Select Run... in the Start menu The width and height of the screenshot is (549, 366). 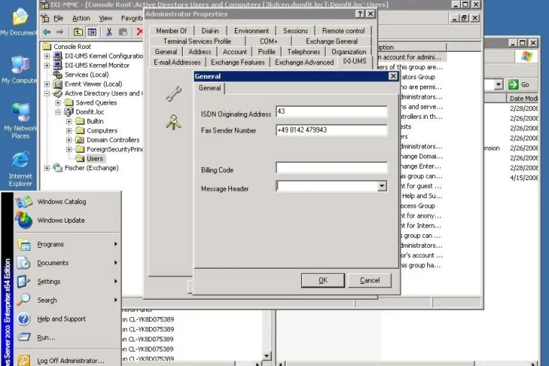coord(68,338)
